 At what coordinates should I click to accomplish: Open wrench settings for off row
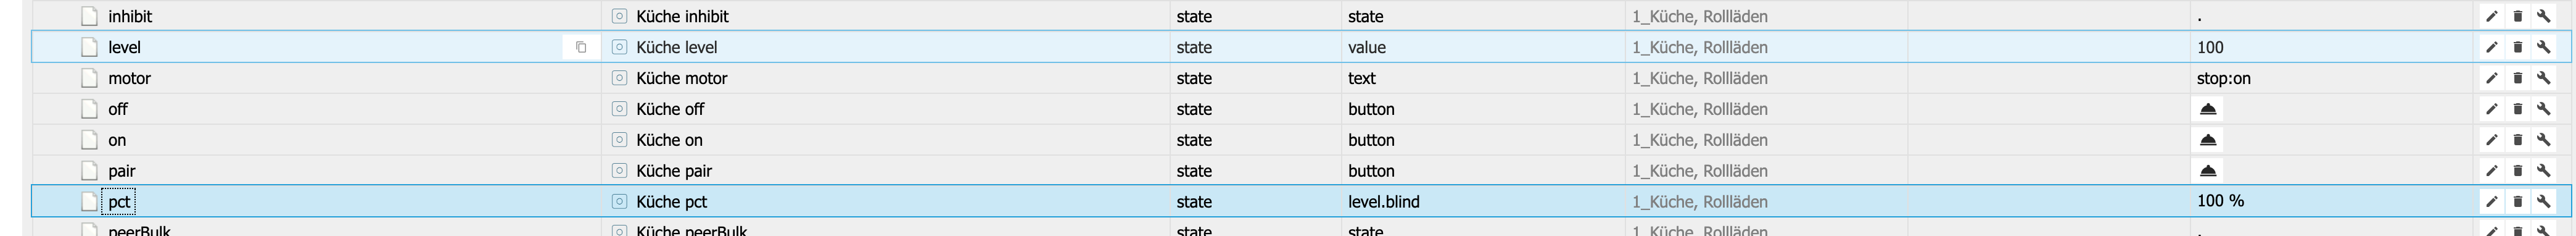2543,109
